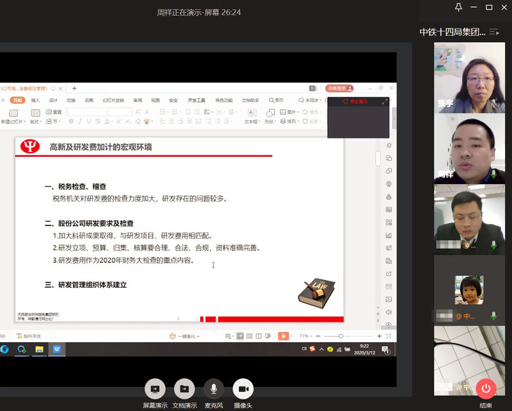512x411 pixels.
Task: Adjust the zoom slider in status bar
Action: (x=341, y=336)
